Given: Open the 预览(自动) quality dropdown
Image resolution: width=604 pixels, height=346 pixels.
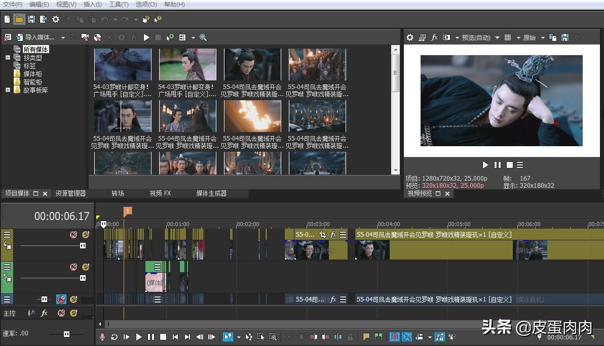Looking at the screenshot, I should coord(497,37).
